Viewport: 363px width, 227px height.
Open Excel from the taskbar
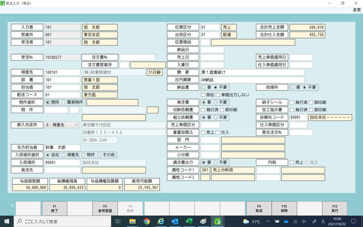point(189,222)
